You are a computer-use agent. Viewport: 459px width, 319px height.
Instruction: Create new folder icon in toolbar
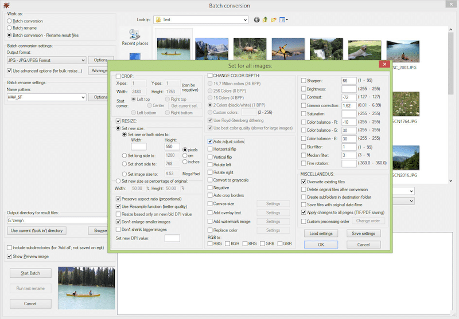pyautogui.click(x=274, y=20)
